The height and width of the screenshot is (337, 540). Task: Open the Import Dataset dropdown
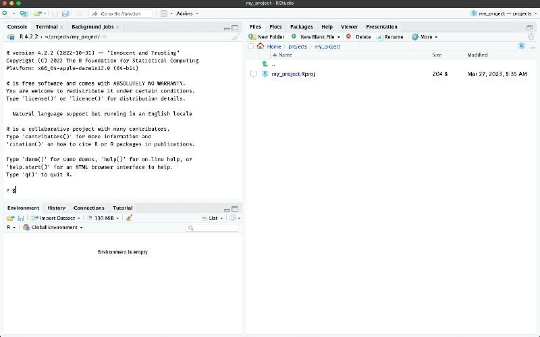pos(55,218)
